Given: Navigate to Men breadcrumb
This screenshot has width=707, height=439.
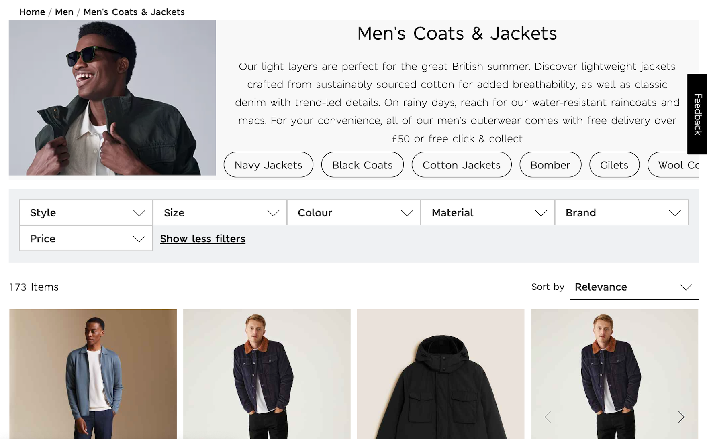Looking at the screenshot, I should click(64, 12).
